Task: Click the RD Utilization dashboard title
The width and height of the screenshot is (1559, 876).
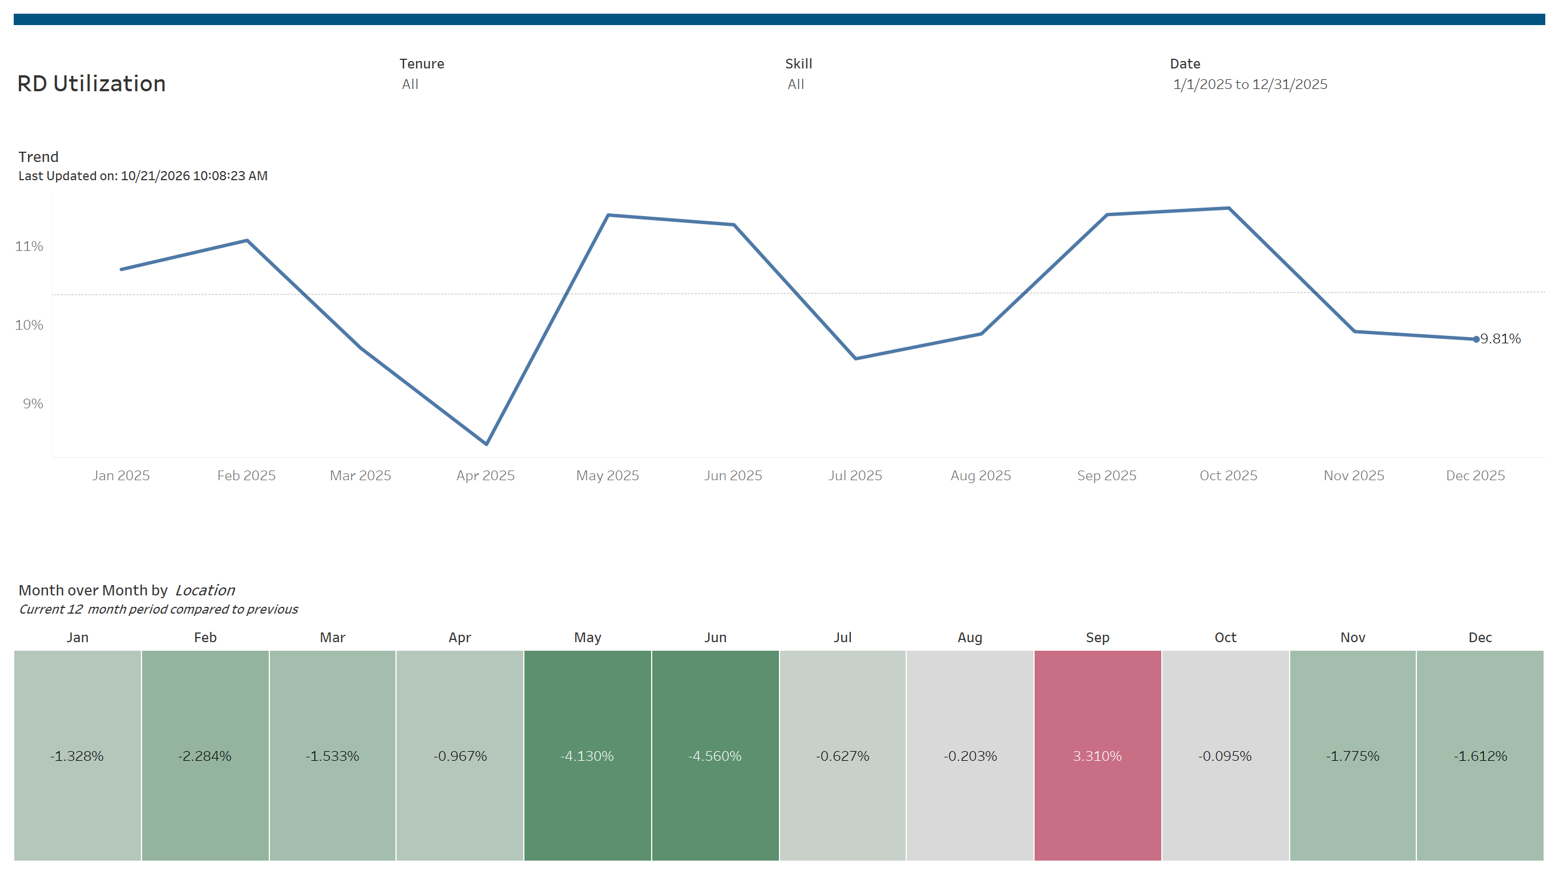Action: tap(91, 83)
